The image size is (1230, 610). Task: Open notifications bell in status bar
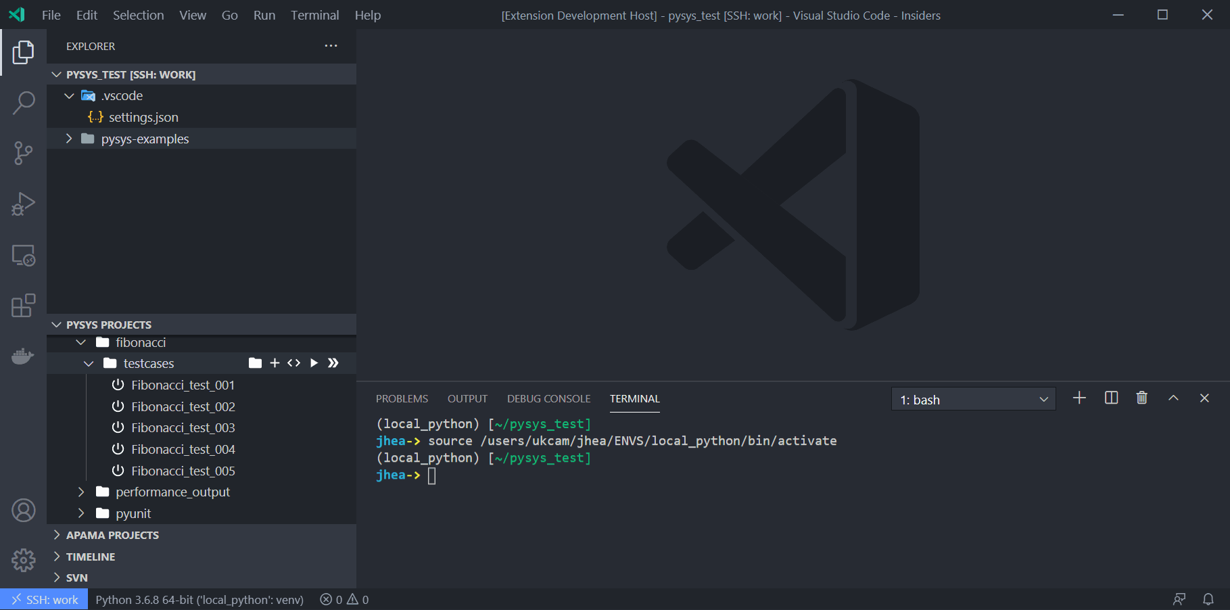click(1208, 599)
